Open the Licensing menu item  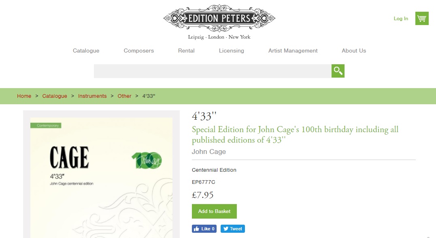click(x=231, y=51)
